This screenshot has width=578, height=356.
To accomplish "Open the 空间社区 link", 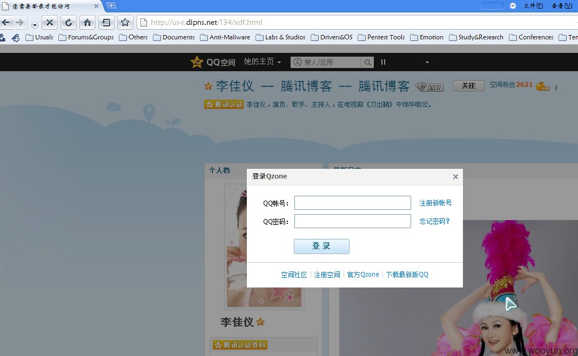I will (294, 275).
